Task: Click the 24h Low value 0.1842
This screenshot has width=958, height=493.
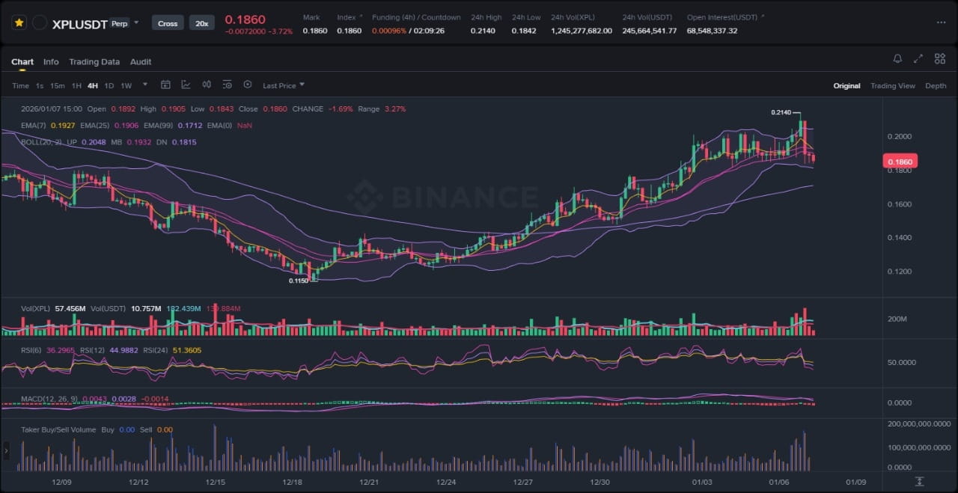Action: tap(524, 31)
